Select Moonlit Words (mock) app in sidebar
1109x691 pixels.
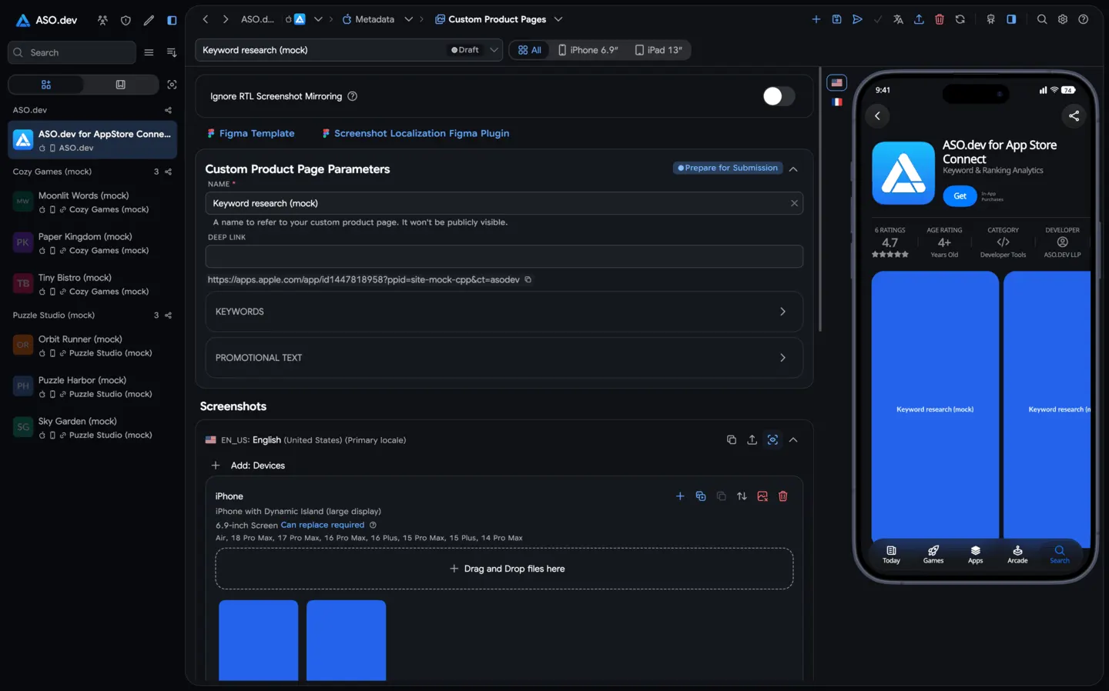click(92, 202)
